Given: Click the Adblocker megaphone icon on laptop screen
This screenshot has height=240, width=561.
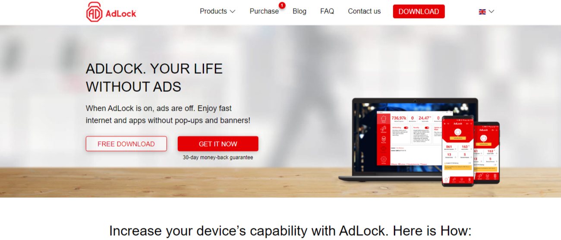Looking at the screenshot, I should pyautogui.click(x=383, y=128).
